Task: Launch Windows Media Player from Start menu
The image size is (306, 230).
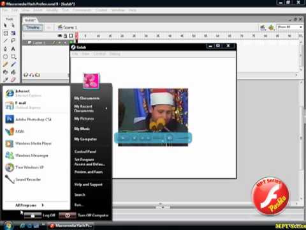Action: coord(29,144)
